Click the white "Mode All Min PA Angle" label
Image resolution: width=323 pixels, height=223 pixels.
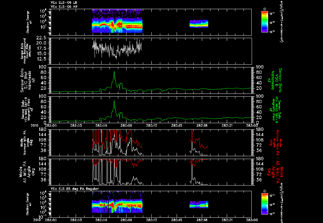[x=27, y=172]
